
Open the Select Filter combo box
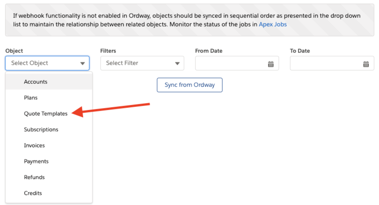142,63
